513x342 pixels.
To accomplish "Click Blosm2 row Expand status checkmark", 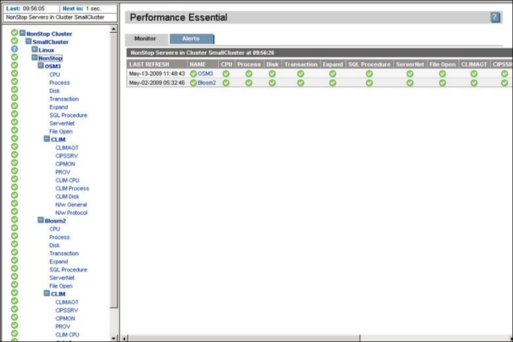I will [x=333, y=83].
